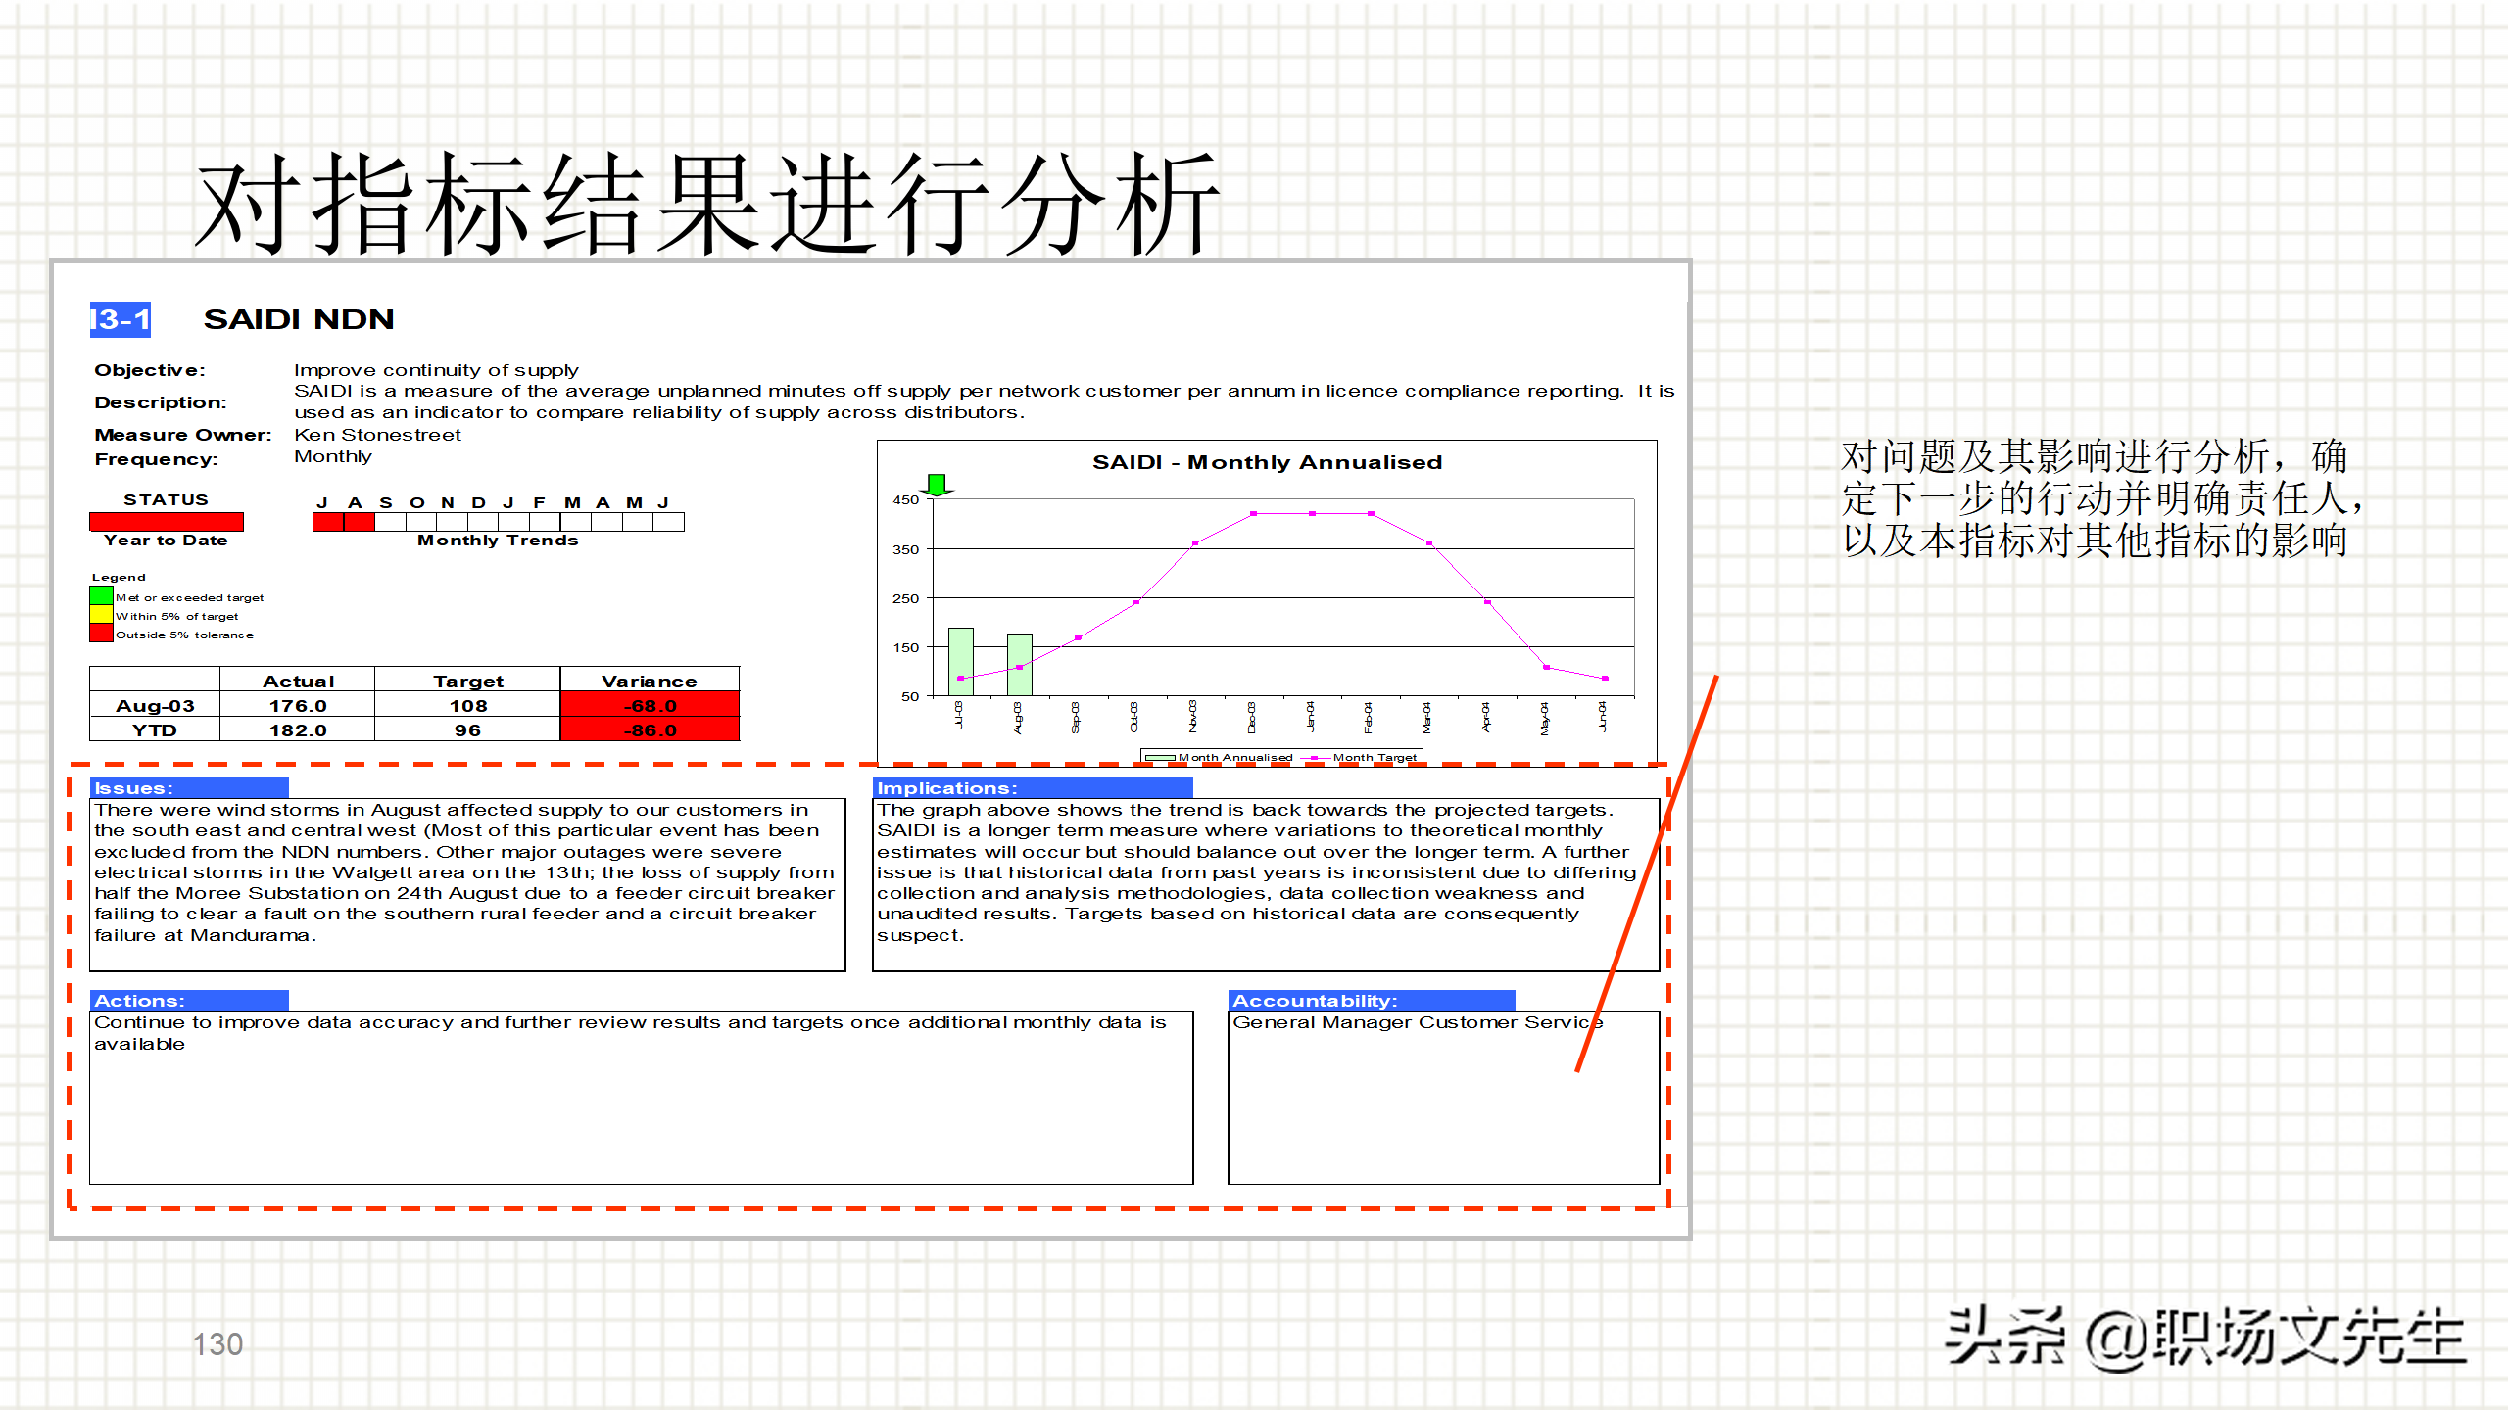
Task: Click the SAIDI - Monthly Annualised chart title
Action: [1267, 462]
